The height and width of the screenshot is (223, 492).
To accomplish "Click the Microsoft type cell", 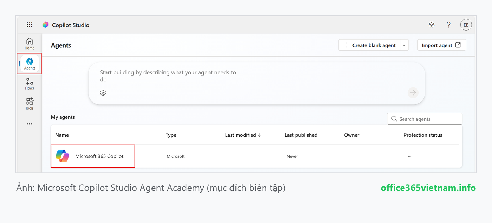I will 175,156.
